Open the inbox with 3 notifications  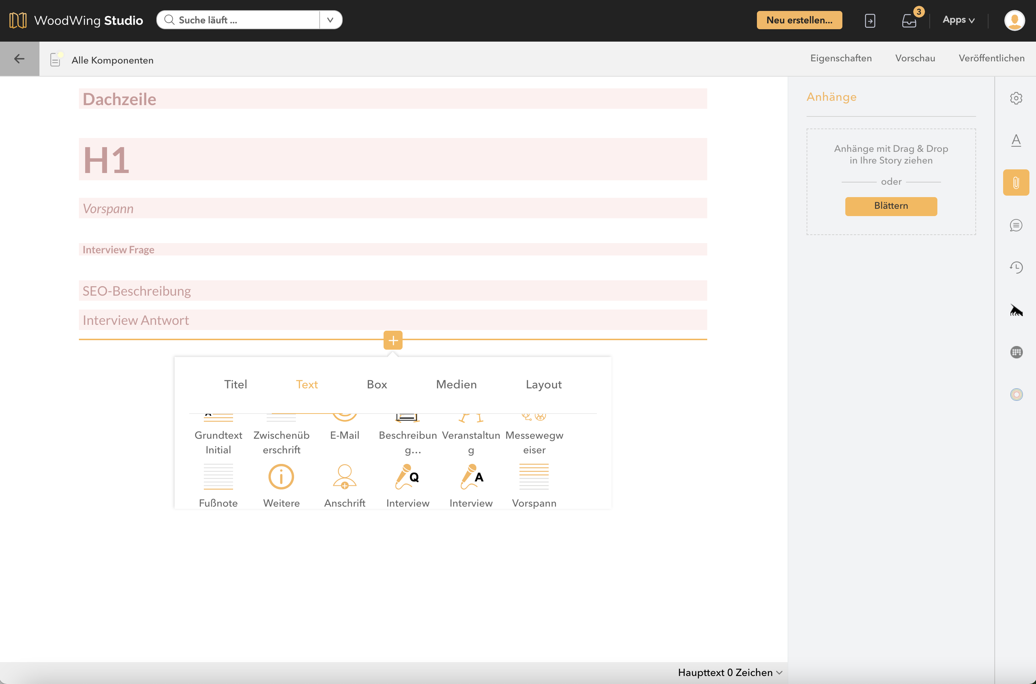pos(909,20)
